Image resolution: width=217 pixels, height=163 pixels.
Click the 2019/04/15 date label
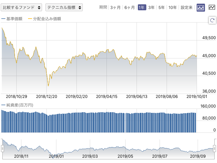pos(107,97)
